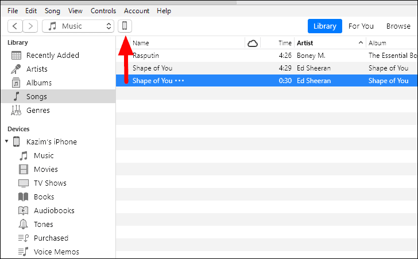Select Recently Added in Library sidebar

pos(52,56)
